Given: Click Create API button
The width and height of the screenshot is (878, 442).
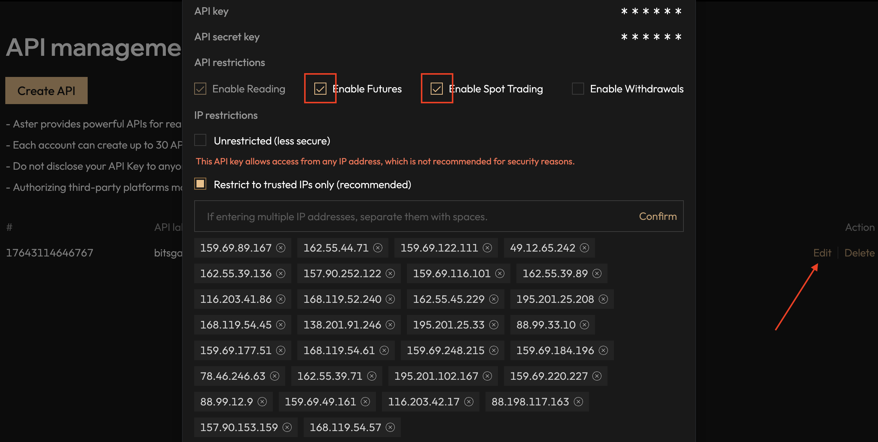Looking at the screenshot, I should pos(46,91).
